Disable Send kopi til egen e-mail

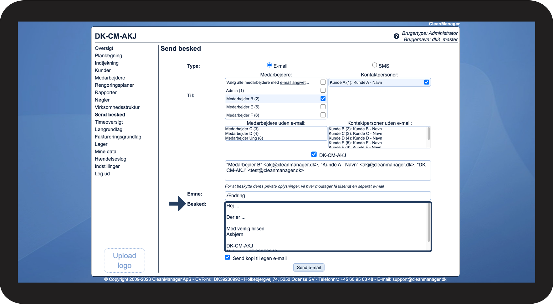click(x=228, y=258)
